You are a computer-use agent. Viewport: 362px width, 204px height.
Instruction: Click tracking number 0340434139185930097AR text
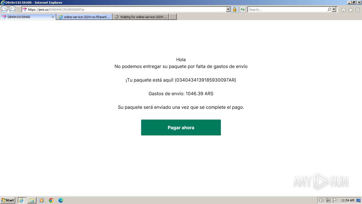205,80
